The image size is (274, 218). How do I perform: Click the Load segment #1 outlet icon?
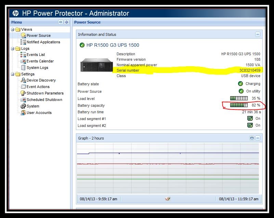click(250, 118)
